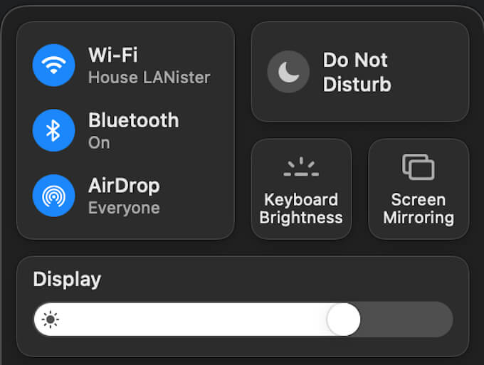Viewport: 484px width, 365px height.
Task: Click the Display brightness slider knob
Action: [x=343, y=319]
